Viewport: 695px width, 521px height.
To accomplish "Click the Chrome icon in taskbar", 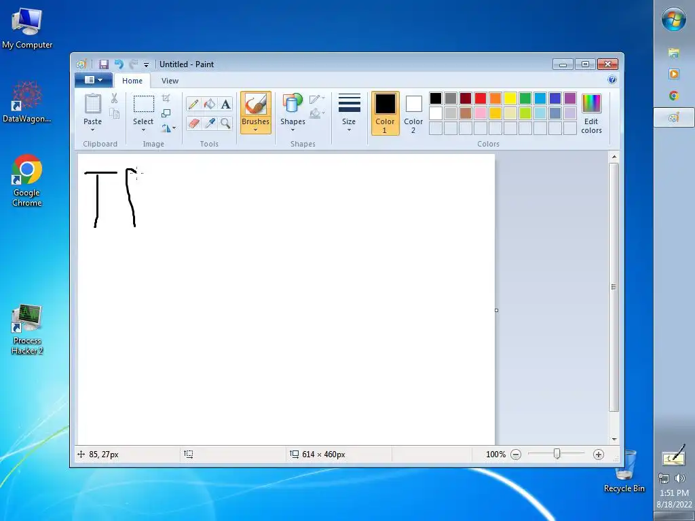I will click(x=674, y=96).
